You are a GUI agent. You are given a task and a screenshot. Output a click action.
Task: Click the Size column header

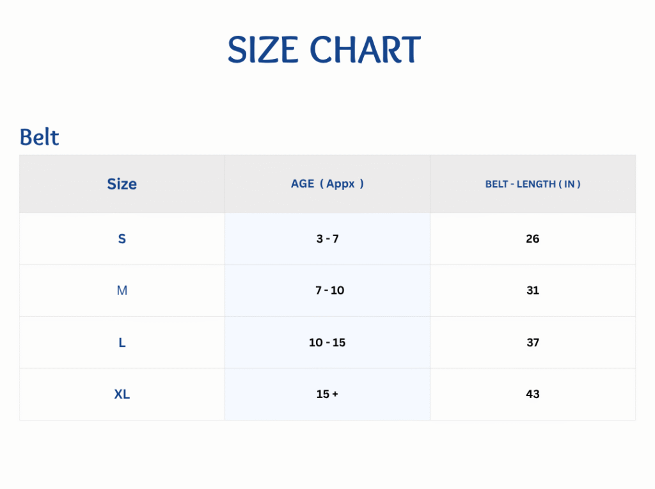pos(122,184)
